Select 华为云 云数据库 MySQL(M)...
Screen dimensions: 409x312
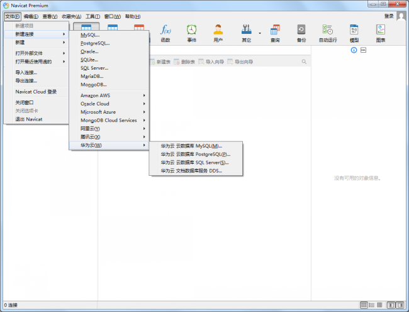196,146
